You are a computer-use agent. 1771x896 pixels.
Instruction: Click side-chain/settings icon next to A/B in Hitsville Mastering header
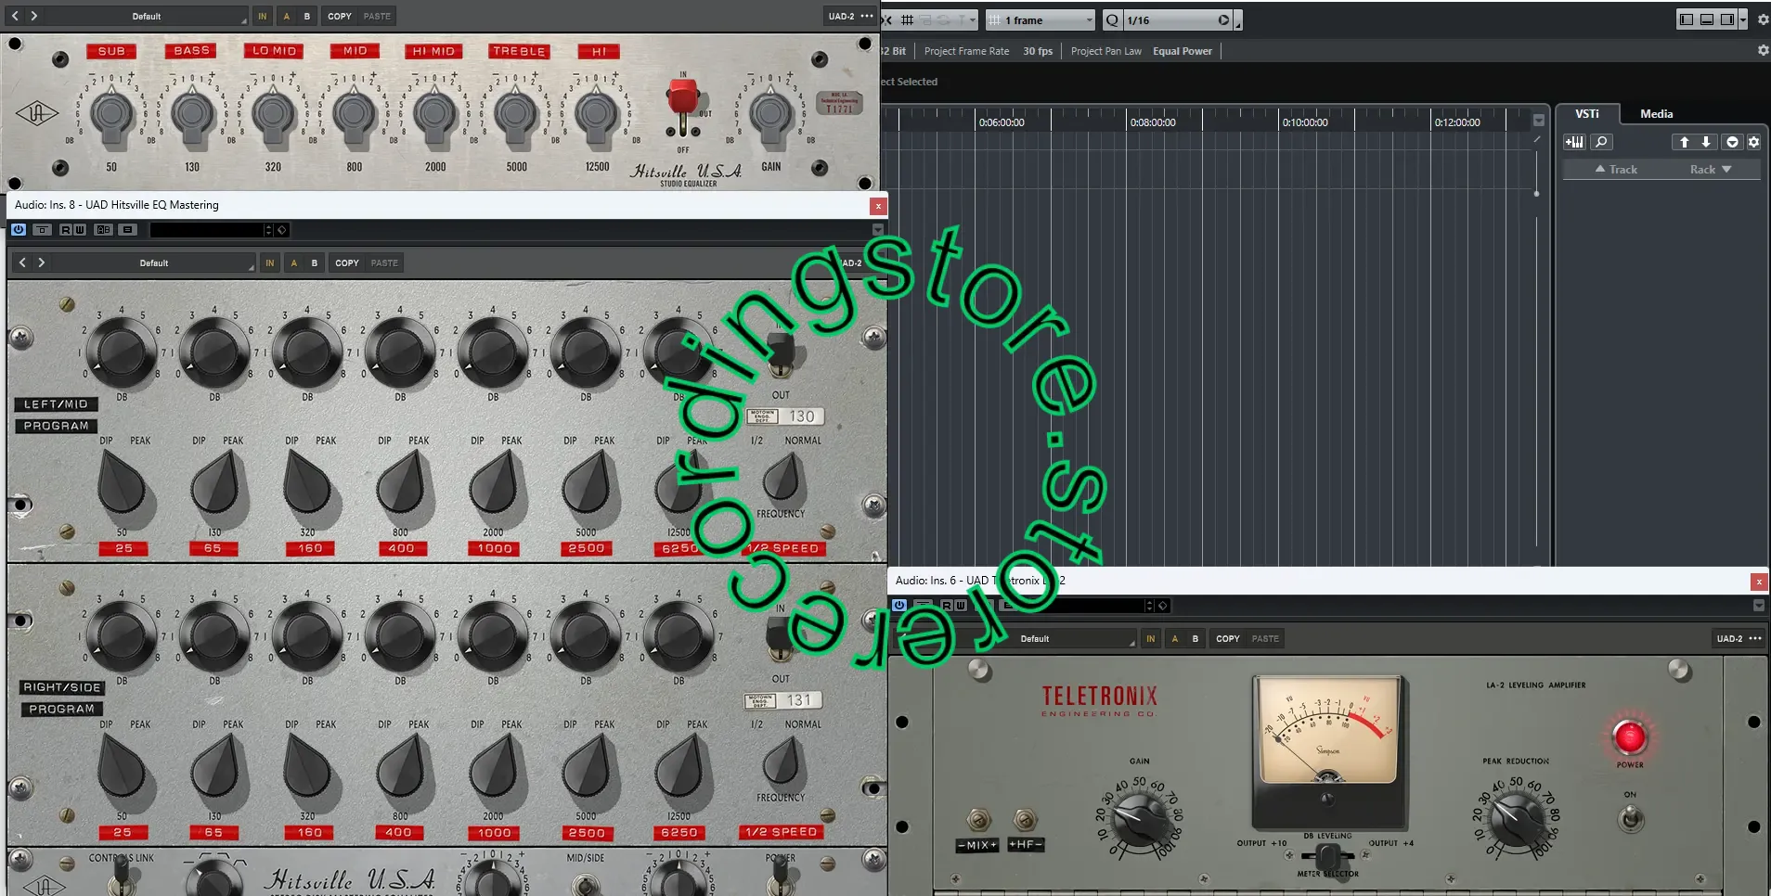point(128,229)
